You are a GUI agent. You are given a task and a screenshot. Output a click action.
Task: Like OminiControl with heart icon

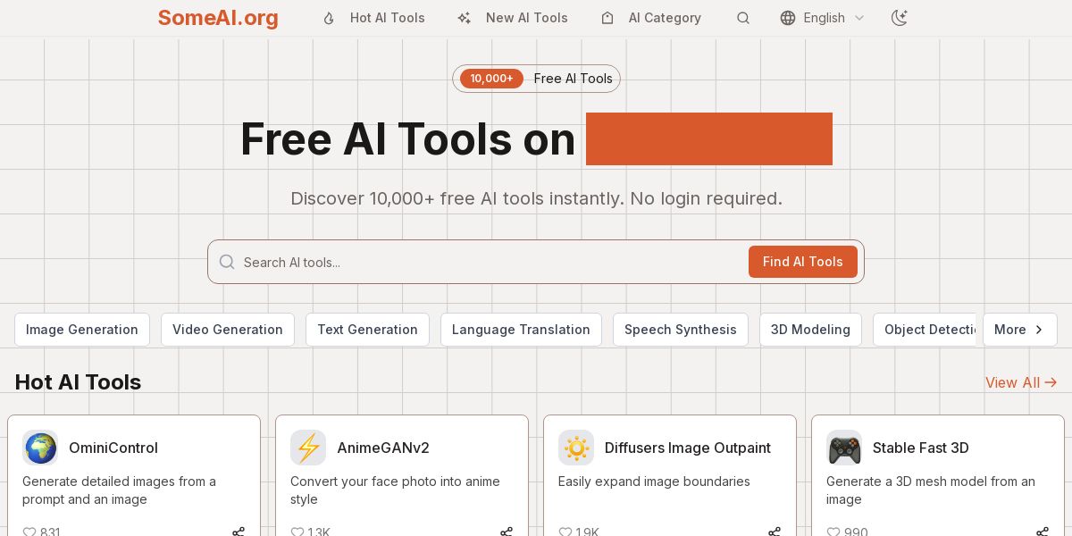click(29, 532)
